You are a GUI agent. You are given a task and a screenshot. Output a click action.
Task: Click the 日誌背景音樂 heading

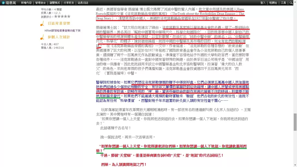pyautogui.click(x=59, y=23)
